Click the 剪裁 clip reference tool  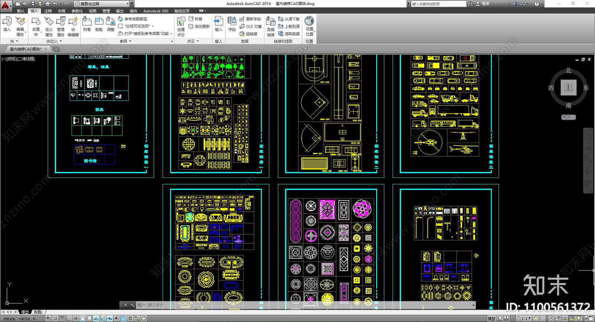(x=99, y=25)
